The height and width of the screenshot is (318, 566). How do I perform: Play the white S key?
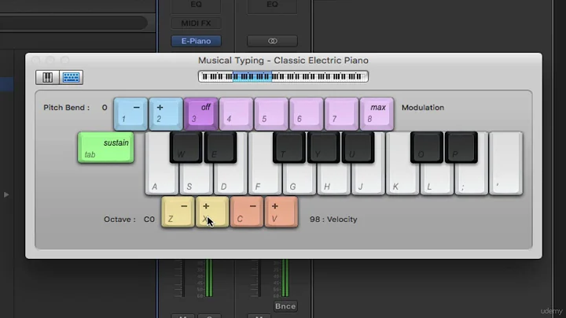[195, 179]
